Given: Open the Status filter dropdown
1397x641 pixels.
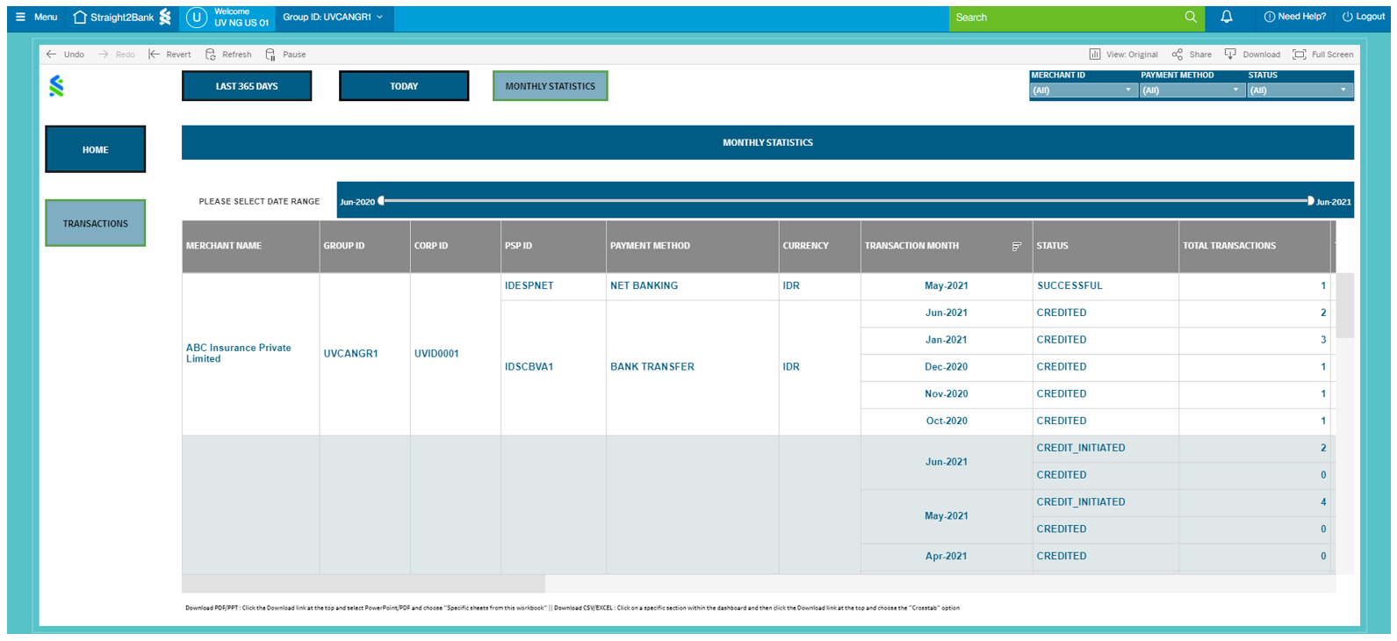Looking at the screenshot, I should coord(1343,90).
